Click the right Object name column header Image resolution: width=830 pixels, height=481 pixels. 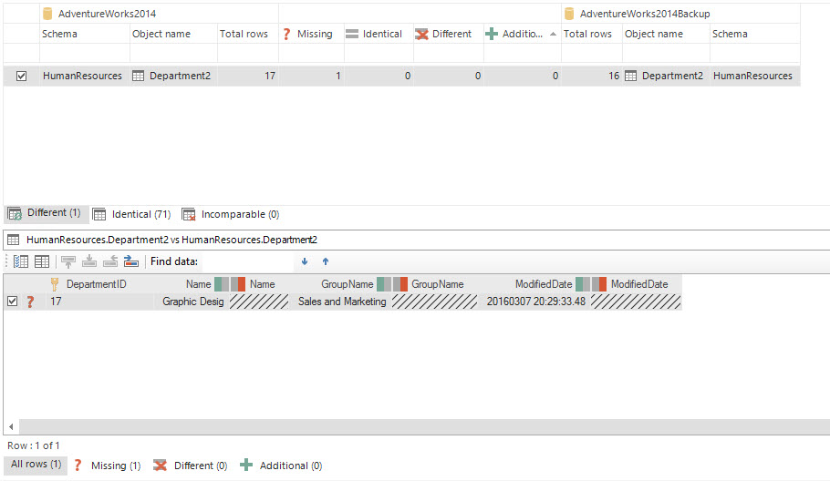[x=666, y=34]
